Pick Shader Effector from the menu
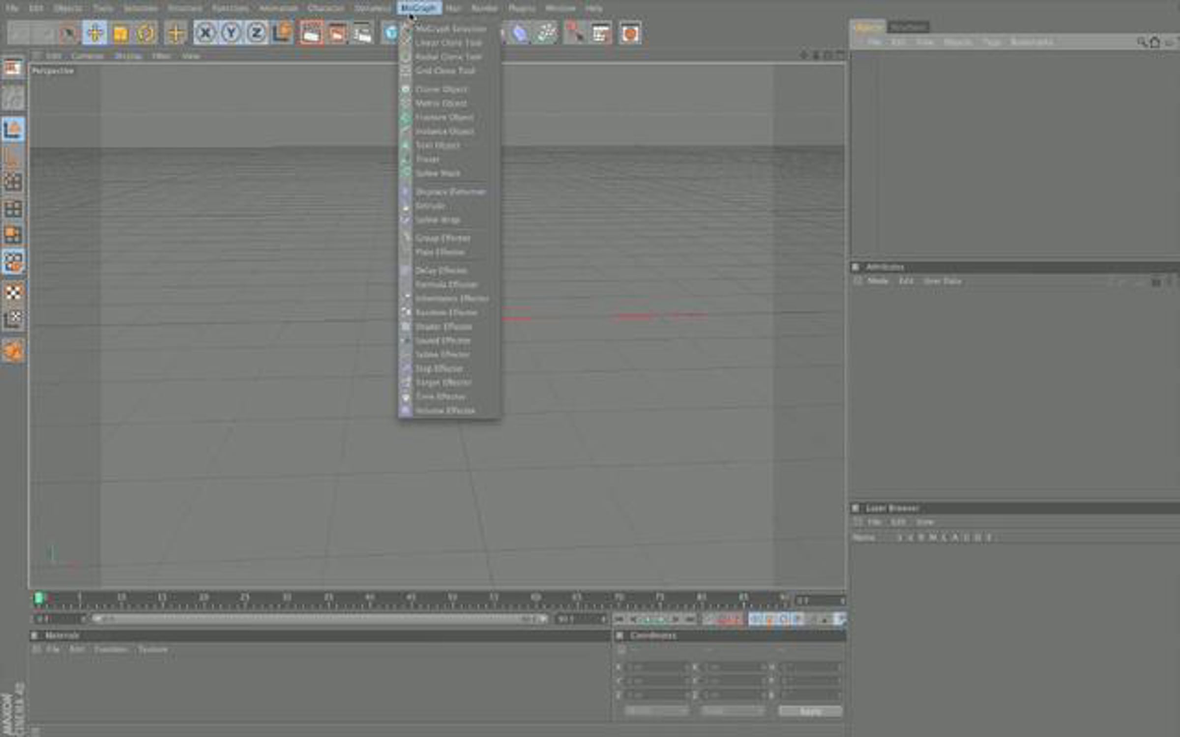This screenshot has height=737, width=1180. point(449,327)
